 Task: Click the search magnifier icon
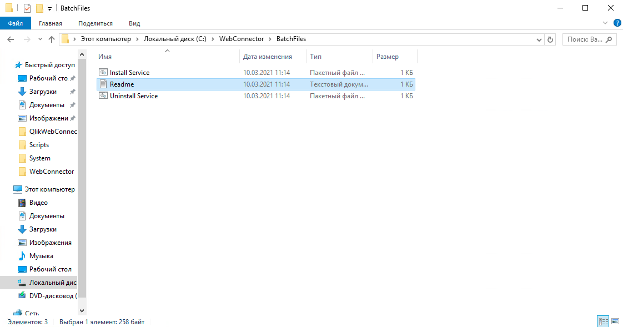click(x=609, y=39)
